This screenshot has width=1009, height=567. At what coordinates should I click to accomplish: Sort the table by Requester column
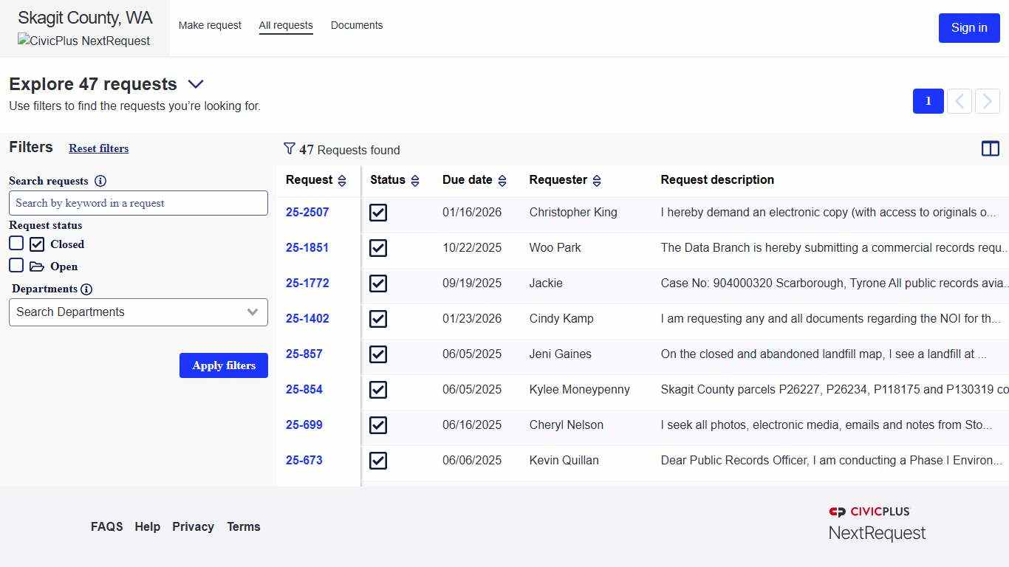pyautogui.click(x=595, y=179)
